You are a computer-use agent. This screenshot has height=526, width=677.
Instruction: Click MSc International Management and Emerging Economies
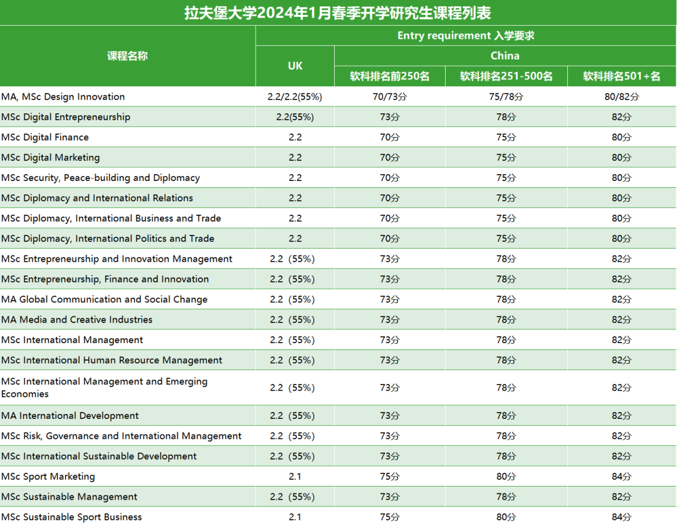coord(105,388)
